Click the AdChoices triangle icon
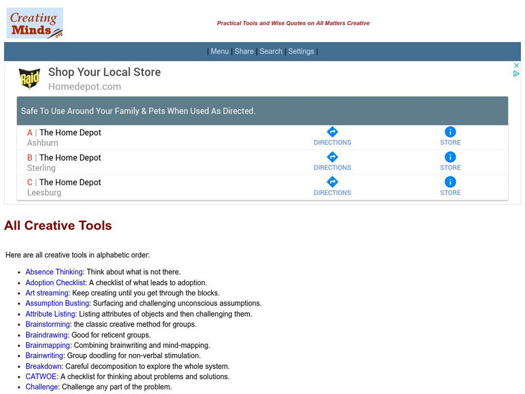 [x=516, y=74]
